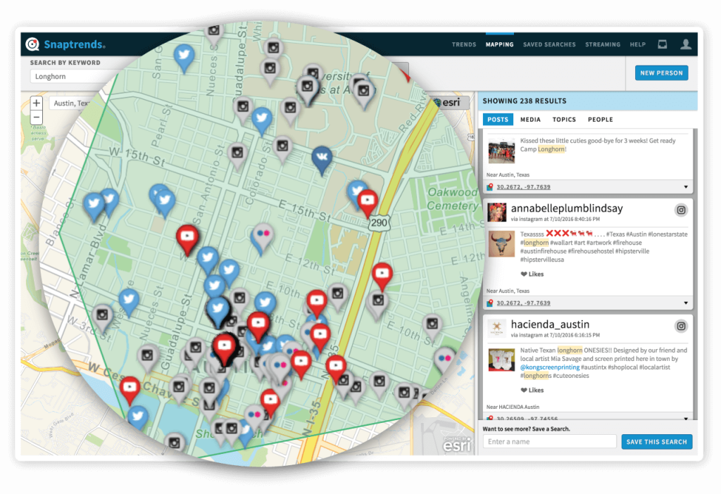Image resolution: width=721 pixels, height=494 pixels.
Task: Select the Instagram pin at W 3rd St
Action: pos(102,317)
